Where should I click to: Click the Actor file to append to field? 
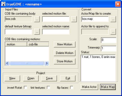(x=95, y=32)
